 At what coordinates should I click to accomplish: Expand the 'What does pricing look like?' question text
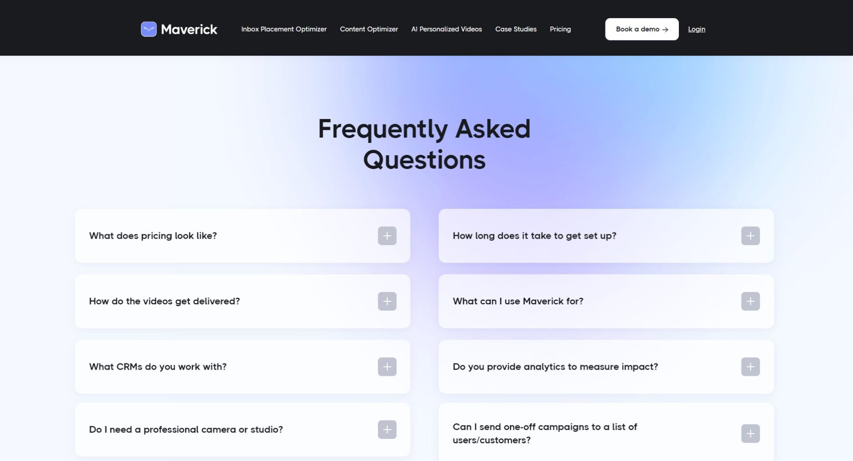point(153,236)
